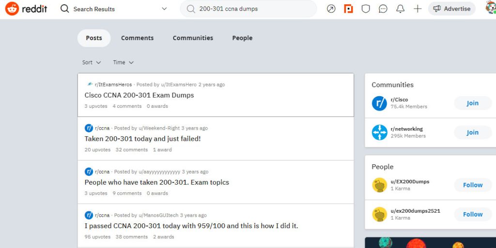Open u/ex200dumps2521 profile name
Screen dimensions: 496x248
click(415, 211)
